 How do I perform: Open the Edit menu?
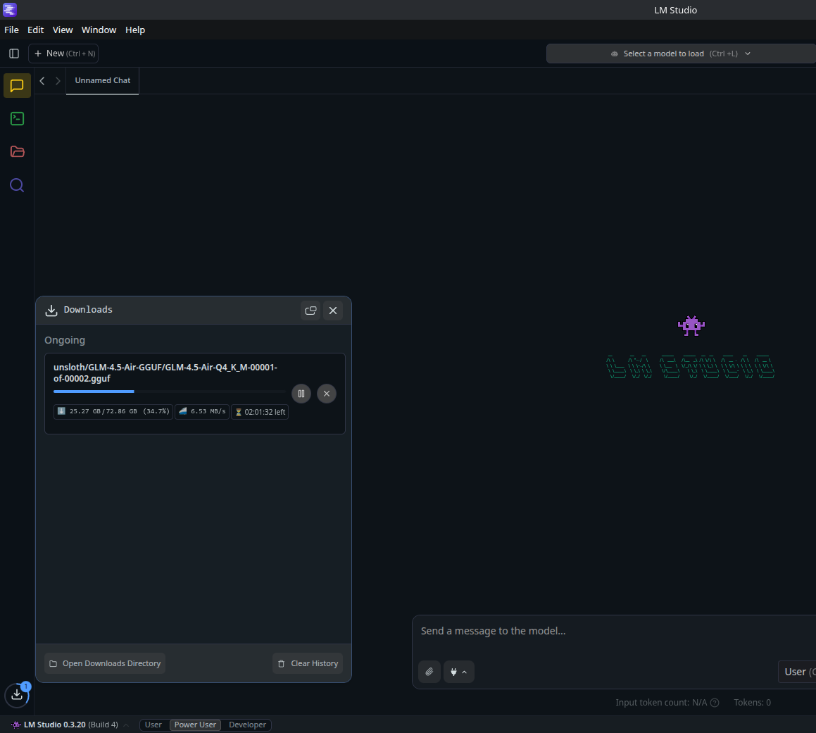click(x=35, y=30)
